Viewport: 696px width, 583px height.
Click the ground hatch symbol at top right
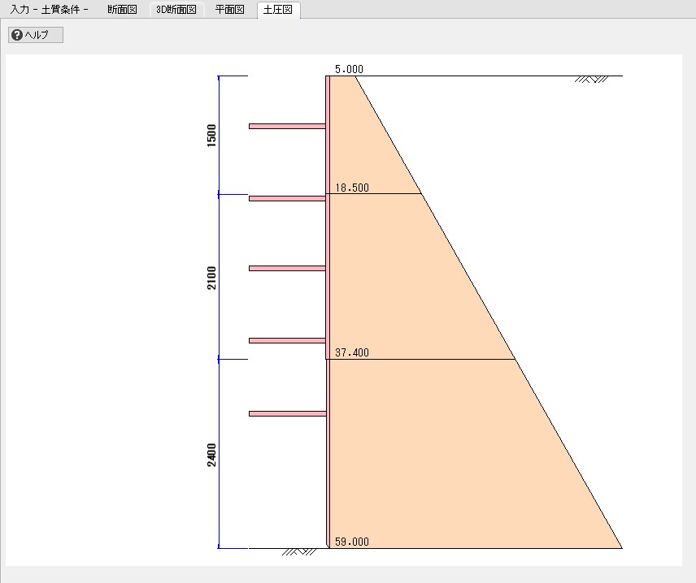click(x=591, y=80)
